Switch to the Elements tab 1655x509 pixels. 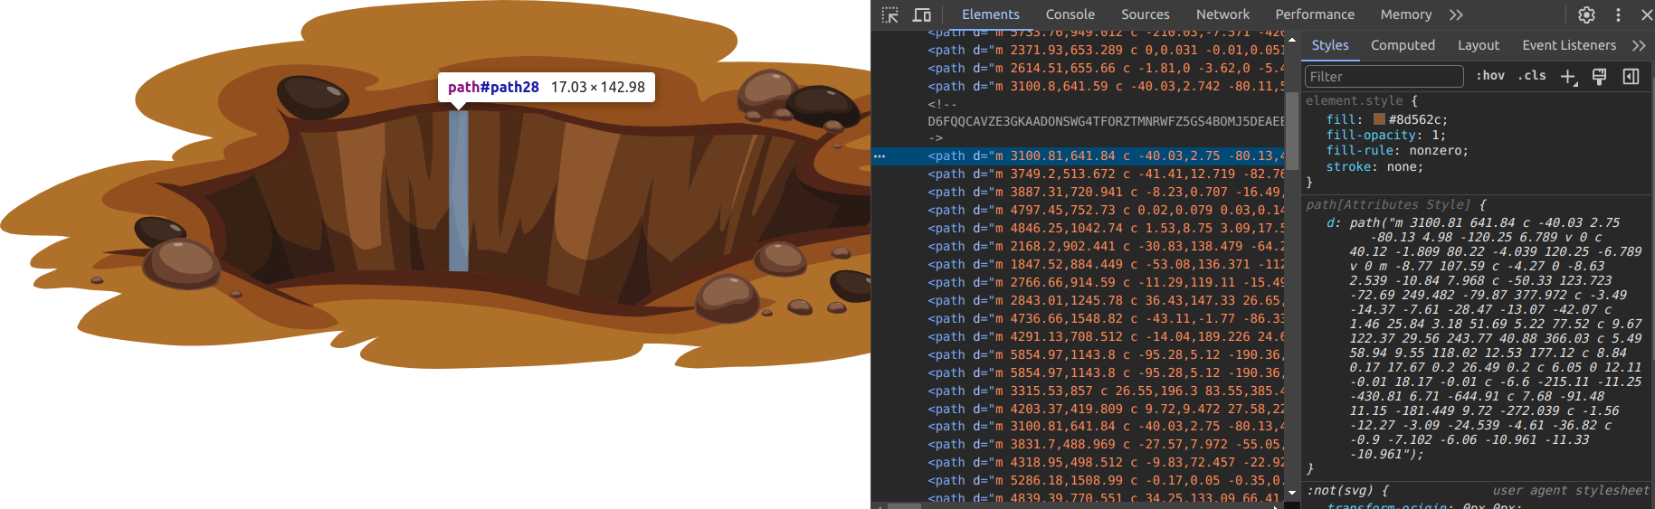tap(990, 14)
